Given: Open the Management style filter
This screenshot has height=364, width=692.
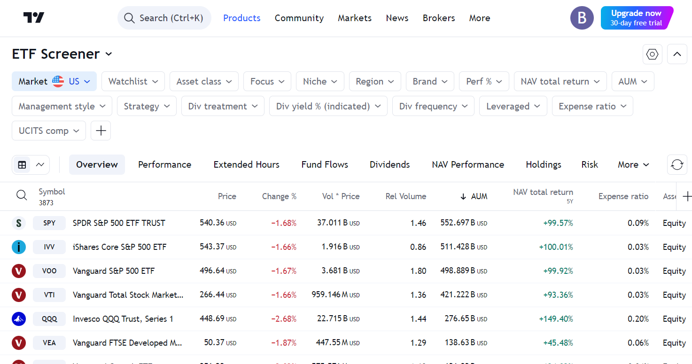Looking at the screenshot, I should pyautogui.click(x=62, y=106).
